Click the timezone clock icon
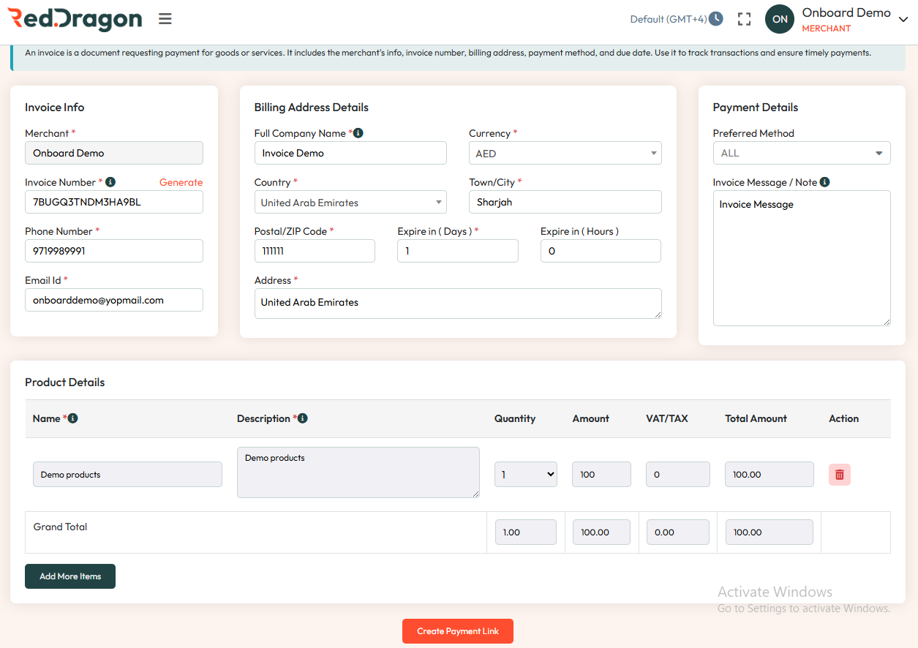The width and height of the screenshot is (918, 648). tap(717, 18)
